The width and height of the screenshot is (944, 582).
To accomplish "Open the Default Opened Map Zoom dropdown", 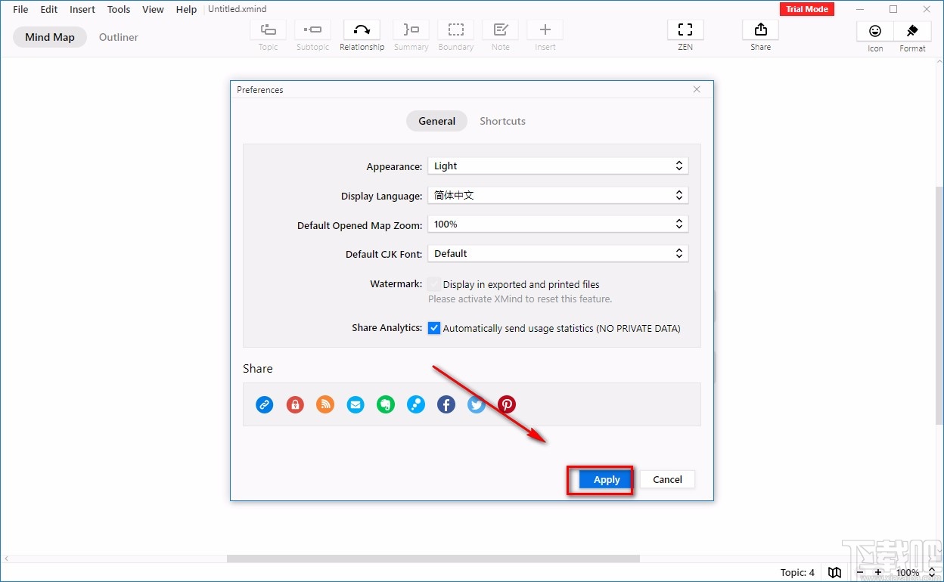I will (x=557, y=224).
